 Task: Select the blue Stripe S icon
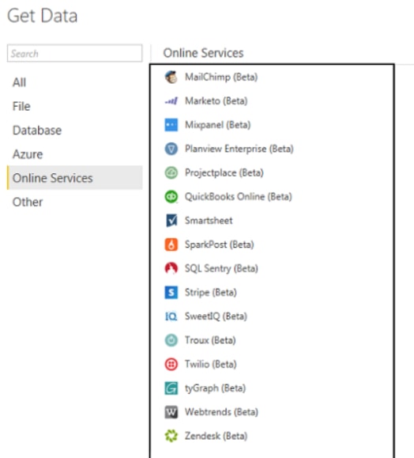171,293
